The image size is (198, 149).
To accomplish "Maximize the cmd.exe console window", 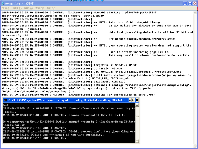I will pyautogui.click(x=133, y=100).
